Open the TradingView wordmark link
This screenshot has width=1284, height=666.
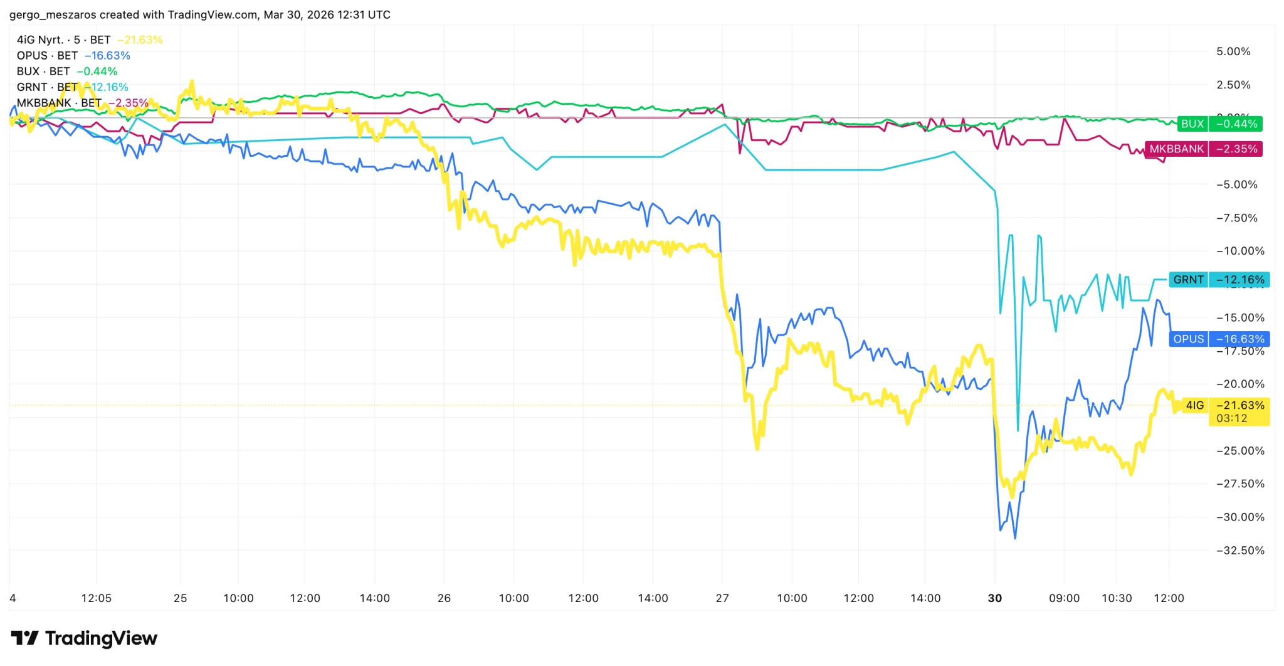tap(101, 638)
